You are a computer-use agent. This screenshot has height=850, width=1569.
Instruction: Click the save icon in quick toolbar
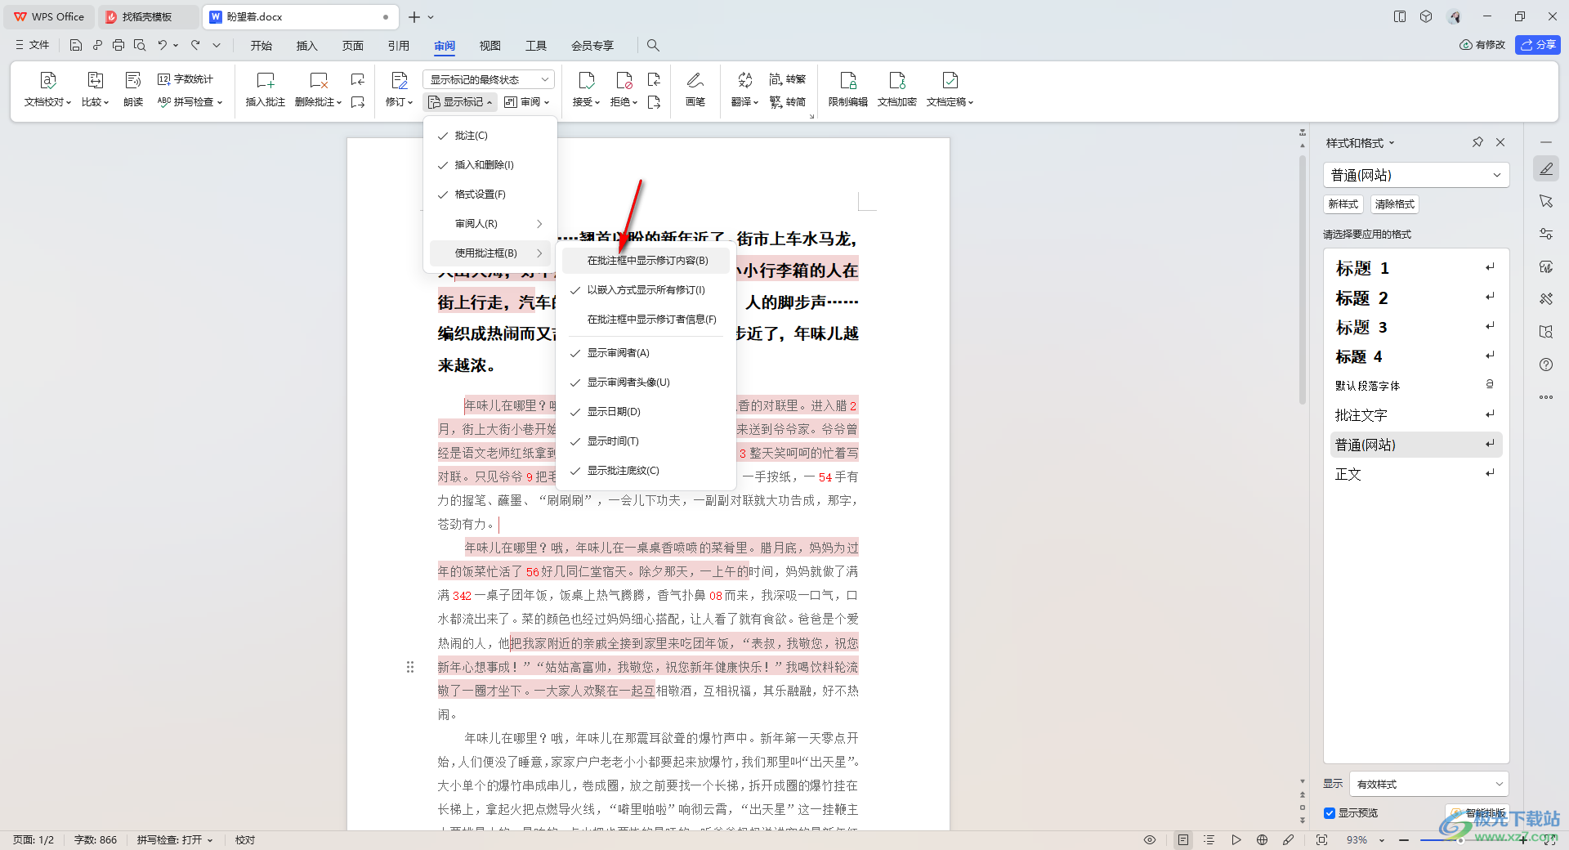[x=76, y=46]
